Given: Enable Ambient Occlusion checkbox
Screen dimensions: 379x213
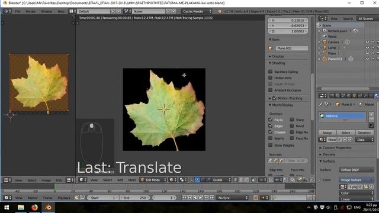Looking at the screenshot, I should [x=271, y=90].
